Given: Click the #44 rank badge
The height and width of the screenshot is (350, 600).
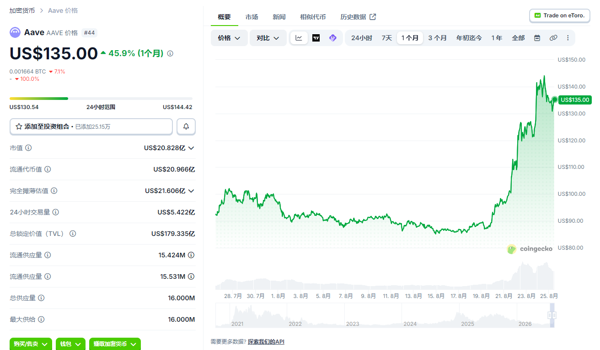Looking at the screenshot, I should 89,33.
